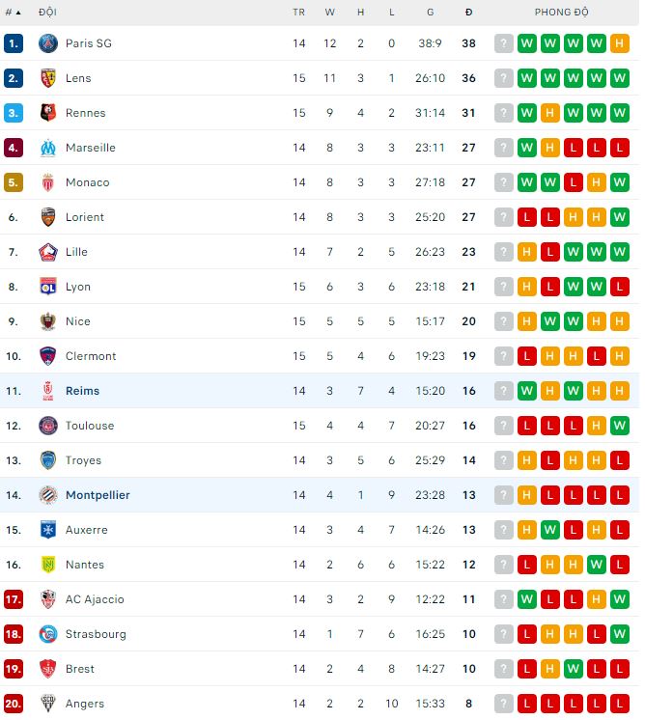Click the Rennes team crest
This screenshot has width=645, height=720.
(x=48, y=113)
